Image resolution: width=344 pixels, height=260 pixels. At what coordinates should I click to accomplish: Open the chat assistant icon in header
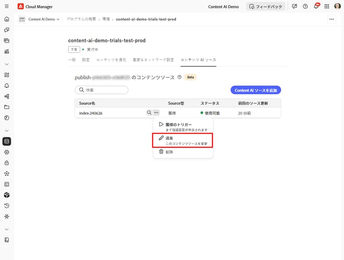click(x=294, y=6)
